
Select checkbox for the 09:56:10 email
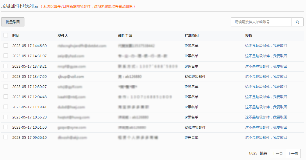pyautogui.click(x=6, y=137)
